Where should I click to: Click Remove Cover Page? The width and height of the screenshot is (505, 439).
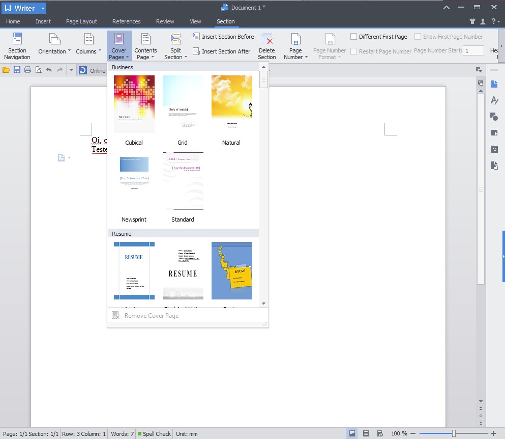[152, 315]
